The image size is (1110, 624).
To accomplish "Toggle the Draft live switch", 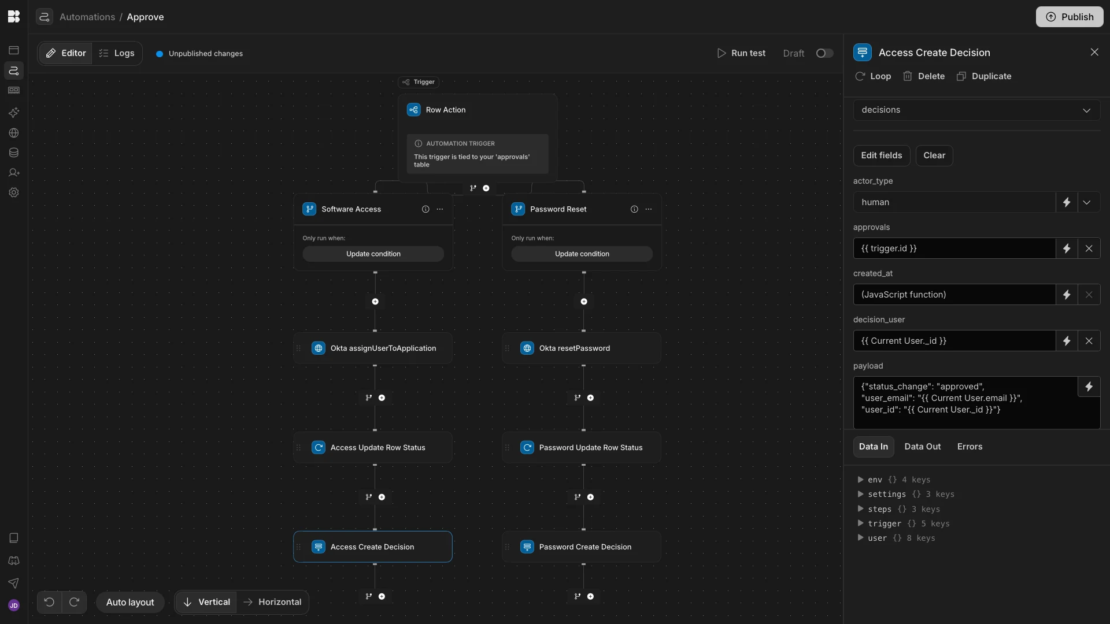I will click(x=824, y=53).
